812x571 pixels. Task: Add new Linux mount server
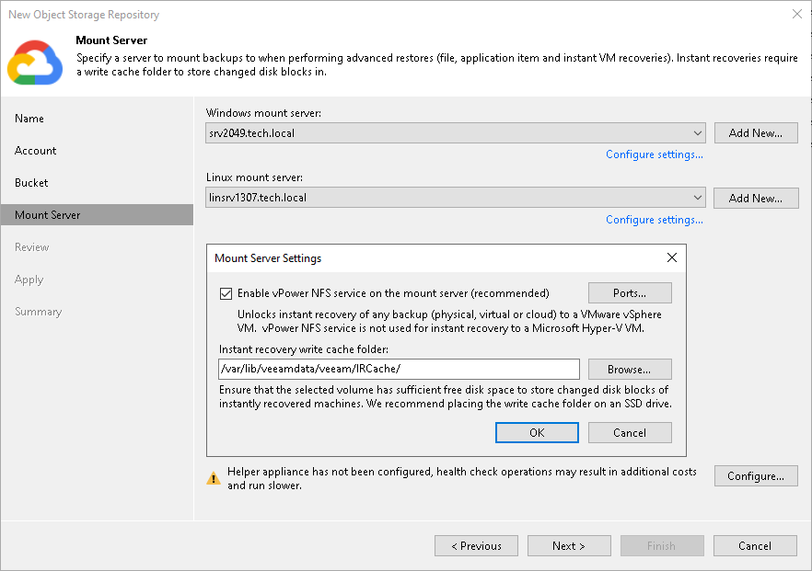click(x=756, y=198)
